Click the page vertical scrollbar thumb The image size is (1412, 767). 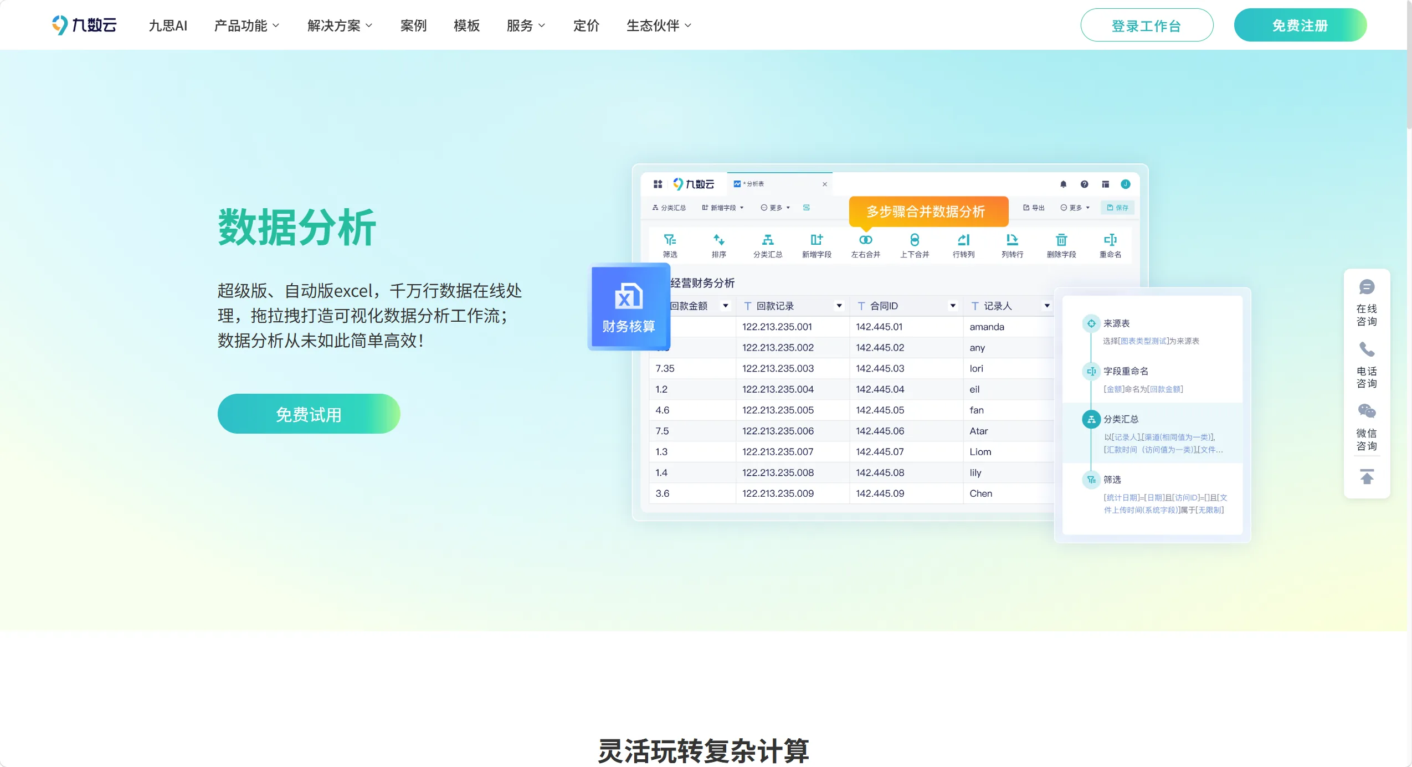[x=1409, y=65]
